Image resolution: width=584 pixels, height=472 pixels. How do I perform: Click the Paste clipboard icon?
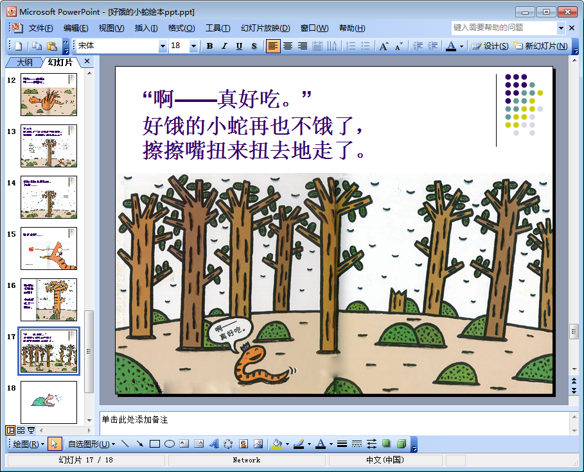click(x=52, y=46)
